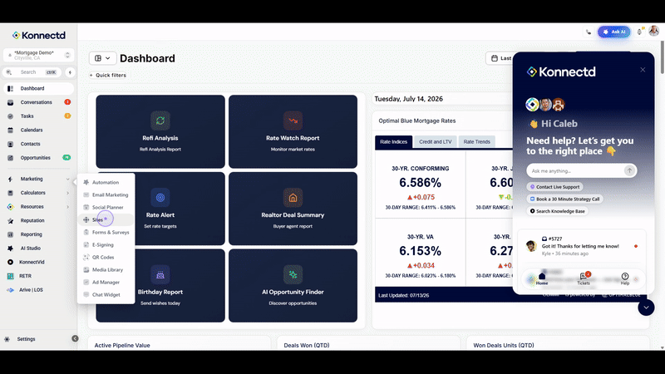Open the Realtor Deal Summary card
This screenshot has height=374, width=665.
coord(293,209)
